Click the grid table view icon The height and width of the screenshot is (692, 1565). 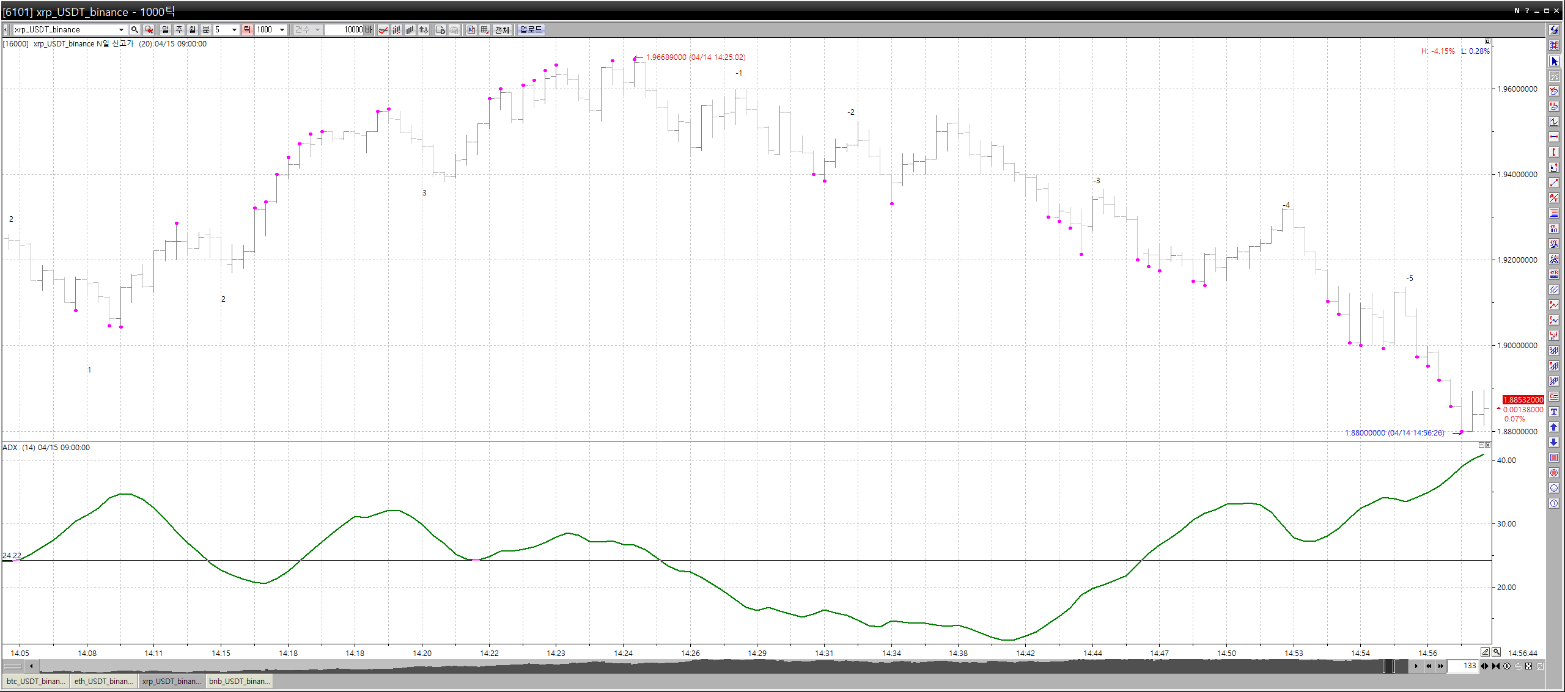(x=485, y=29)
